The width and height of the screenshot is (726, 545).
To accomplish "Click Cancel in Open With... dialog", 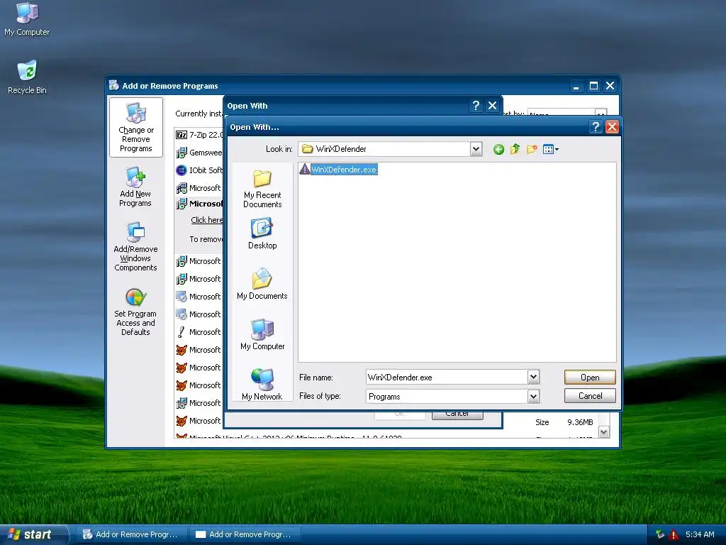I will 590,396.
